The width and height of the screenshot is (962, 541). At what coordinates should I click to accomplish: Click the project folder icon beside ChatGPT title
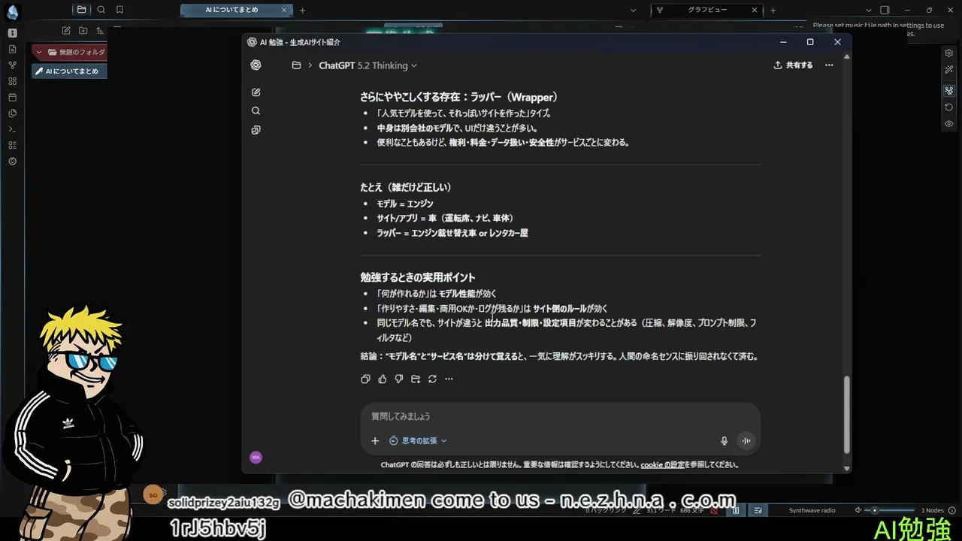pos(296,65)
